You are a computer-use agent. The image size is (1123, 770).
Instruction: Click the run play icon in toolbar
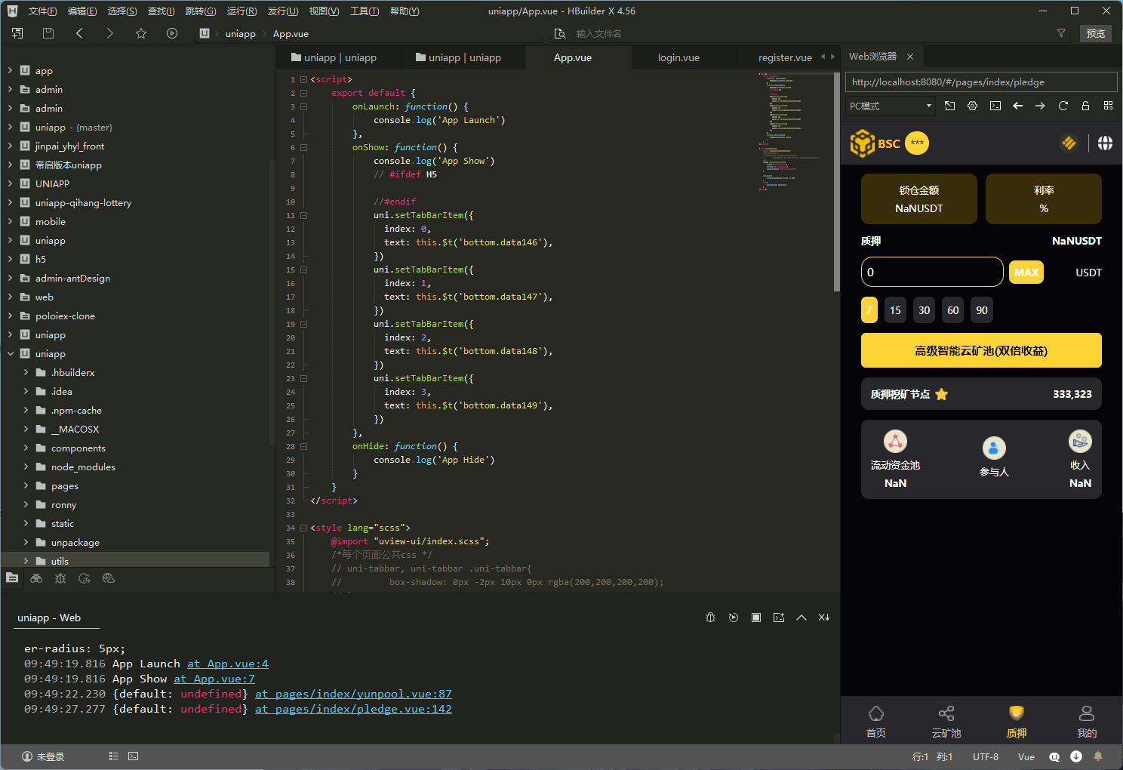pos(172,33)
